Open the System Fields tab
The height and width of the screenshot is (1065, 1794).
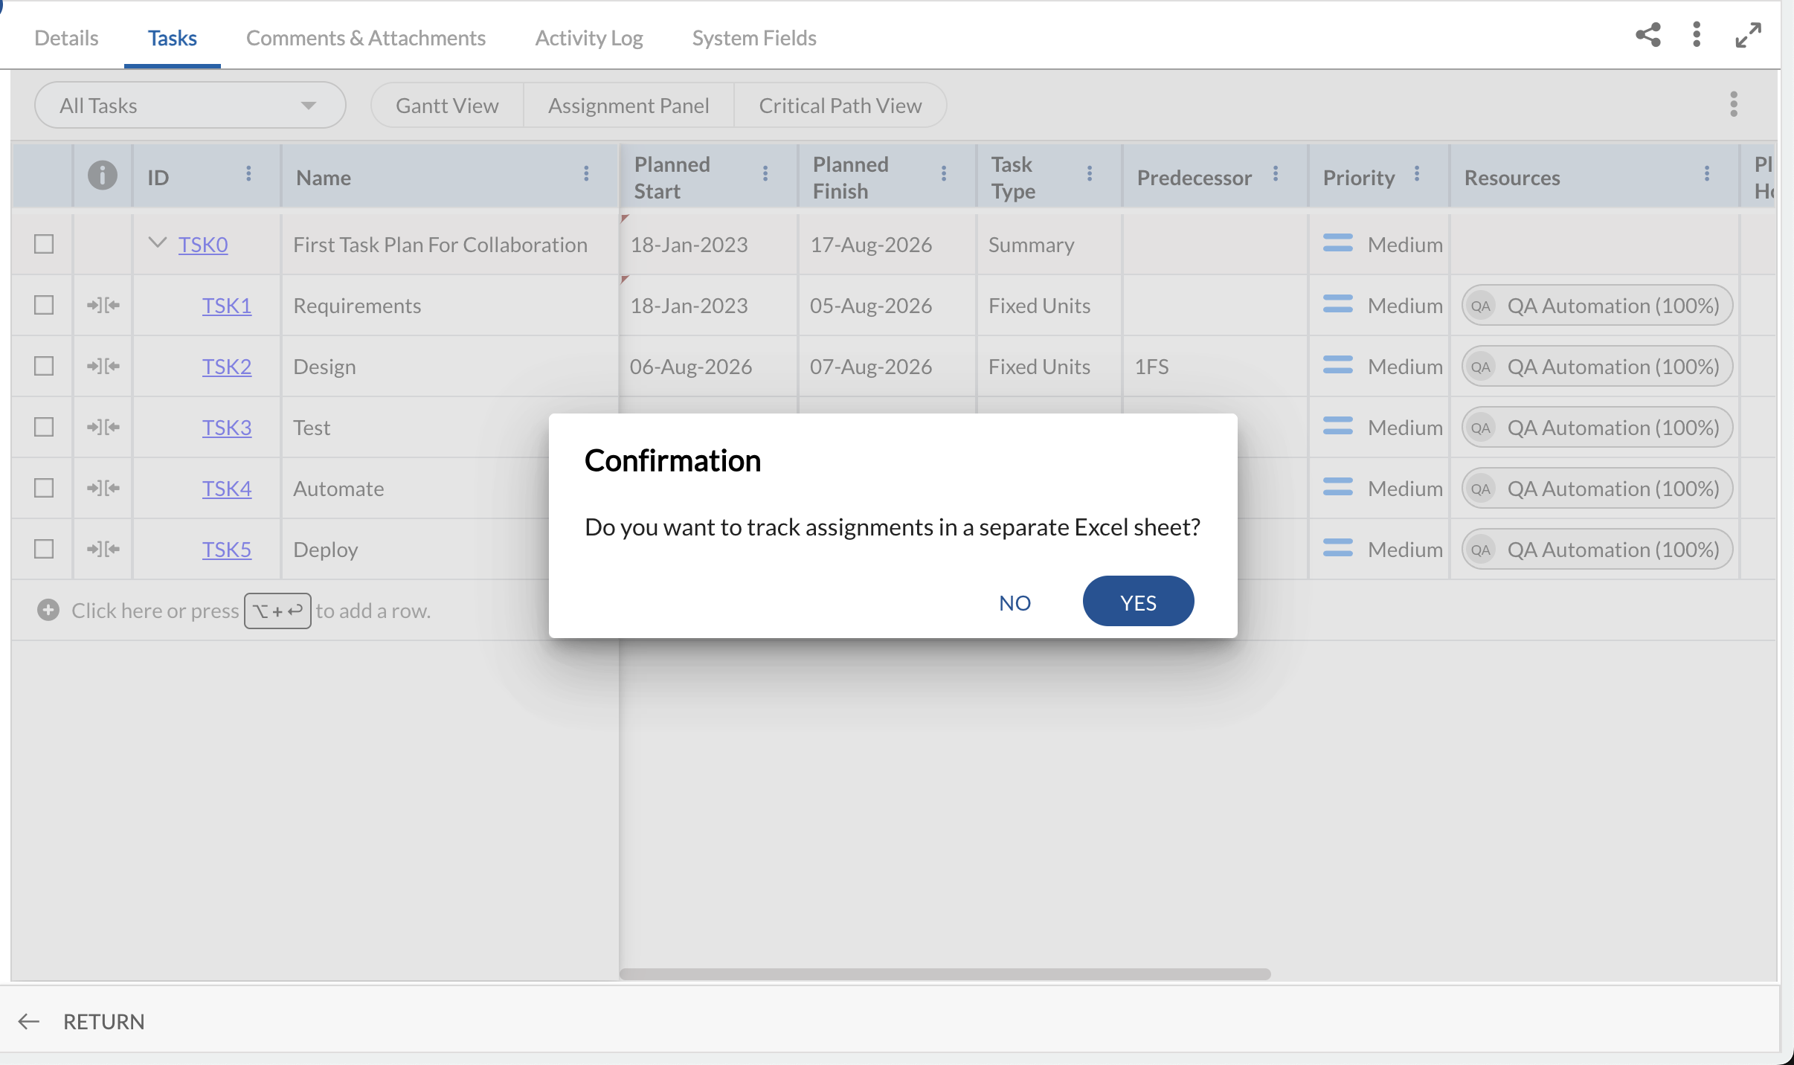(x=754, y=38)
